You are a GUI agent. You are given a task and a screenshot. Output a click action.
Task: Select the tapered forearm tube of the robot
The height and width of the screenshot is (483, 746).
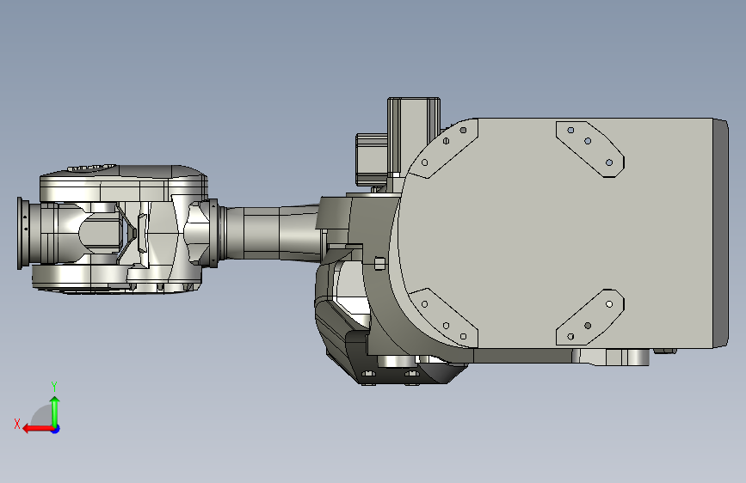272,233
